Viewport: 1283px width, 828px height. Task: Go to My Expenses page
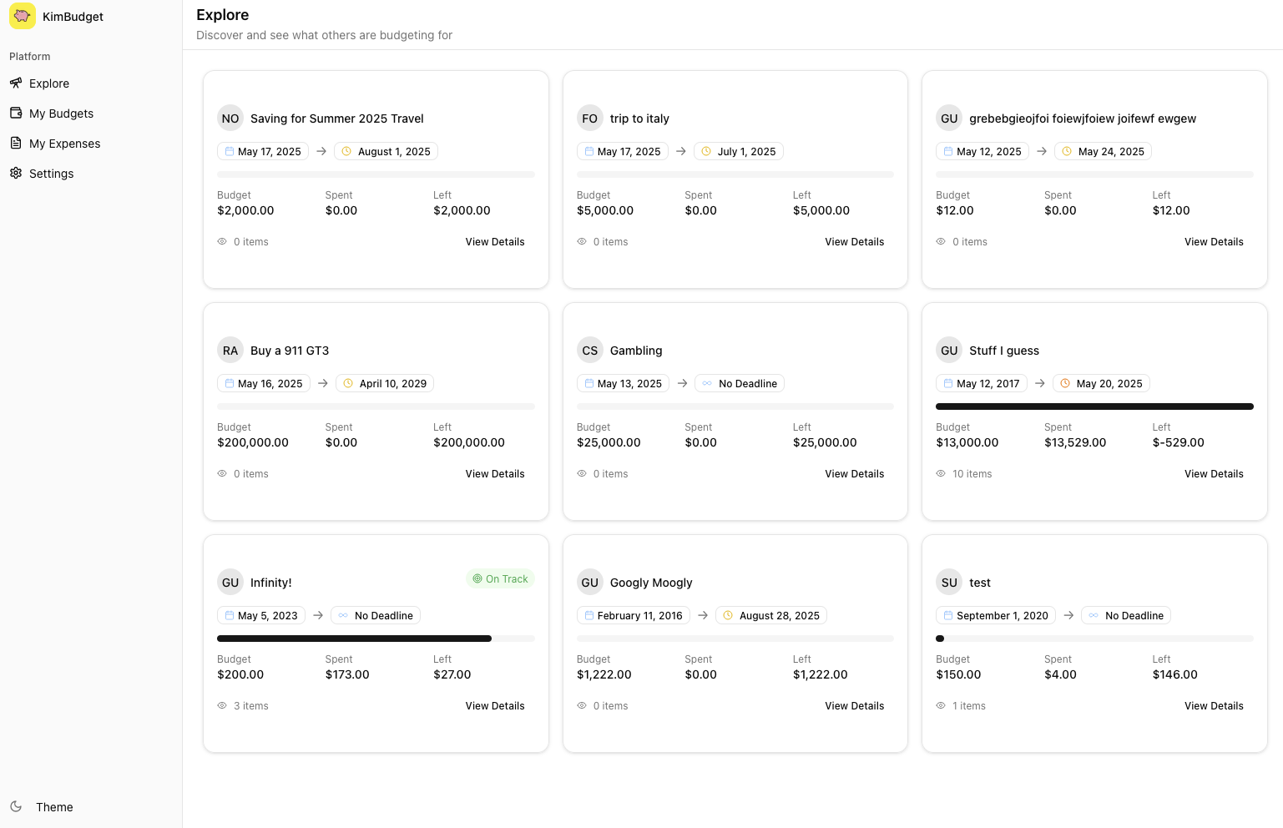pyautogui.click(x=64, y=144)
